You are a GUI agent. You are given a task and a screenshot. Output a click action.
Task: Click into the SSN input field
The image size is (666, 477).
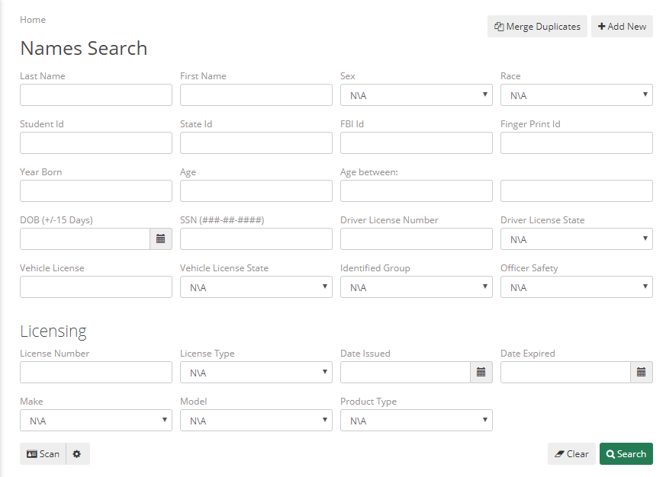[256, 239]
